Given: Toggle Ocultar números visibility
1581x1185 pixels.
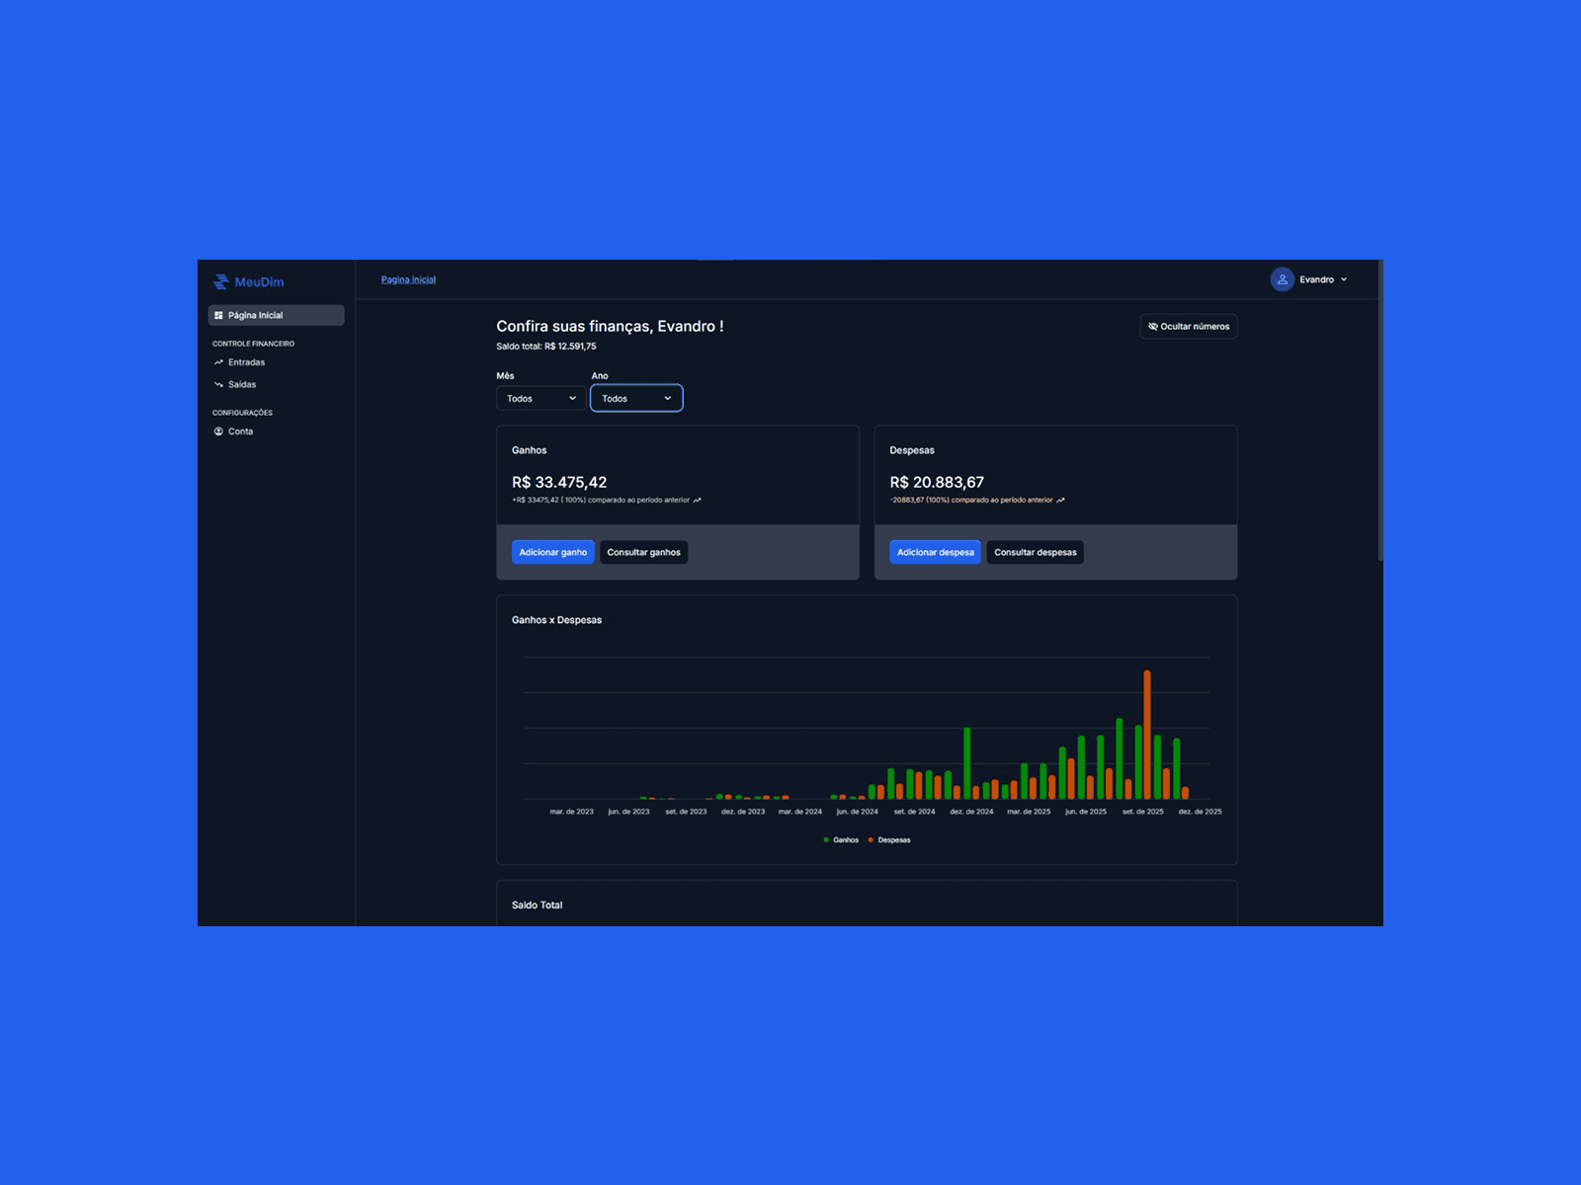Looking at the screenshot, I should point(1188,327).
